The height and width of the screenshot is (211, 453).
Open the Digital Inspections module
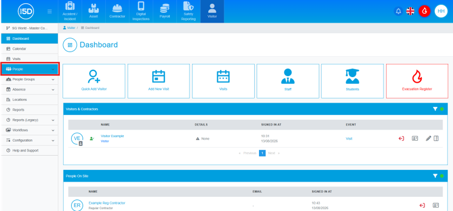click(141, 11)
